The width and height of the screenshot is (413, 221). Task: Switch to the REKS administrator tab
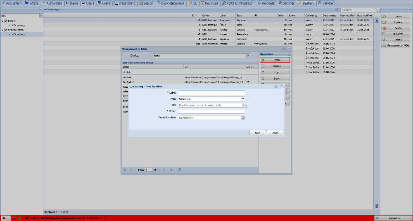tap(238, 3)
